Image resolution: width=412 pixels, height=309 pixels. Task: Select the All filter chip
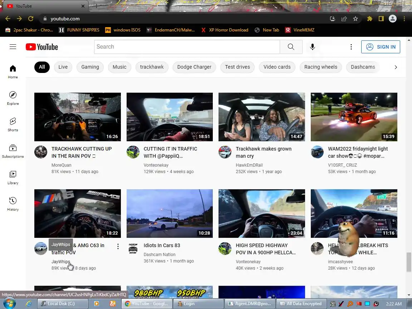click(42, 67)
